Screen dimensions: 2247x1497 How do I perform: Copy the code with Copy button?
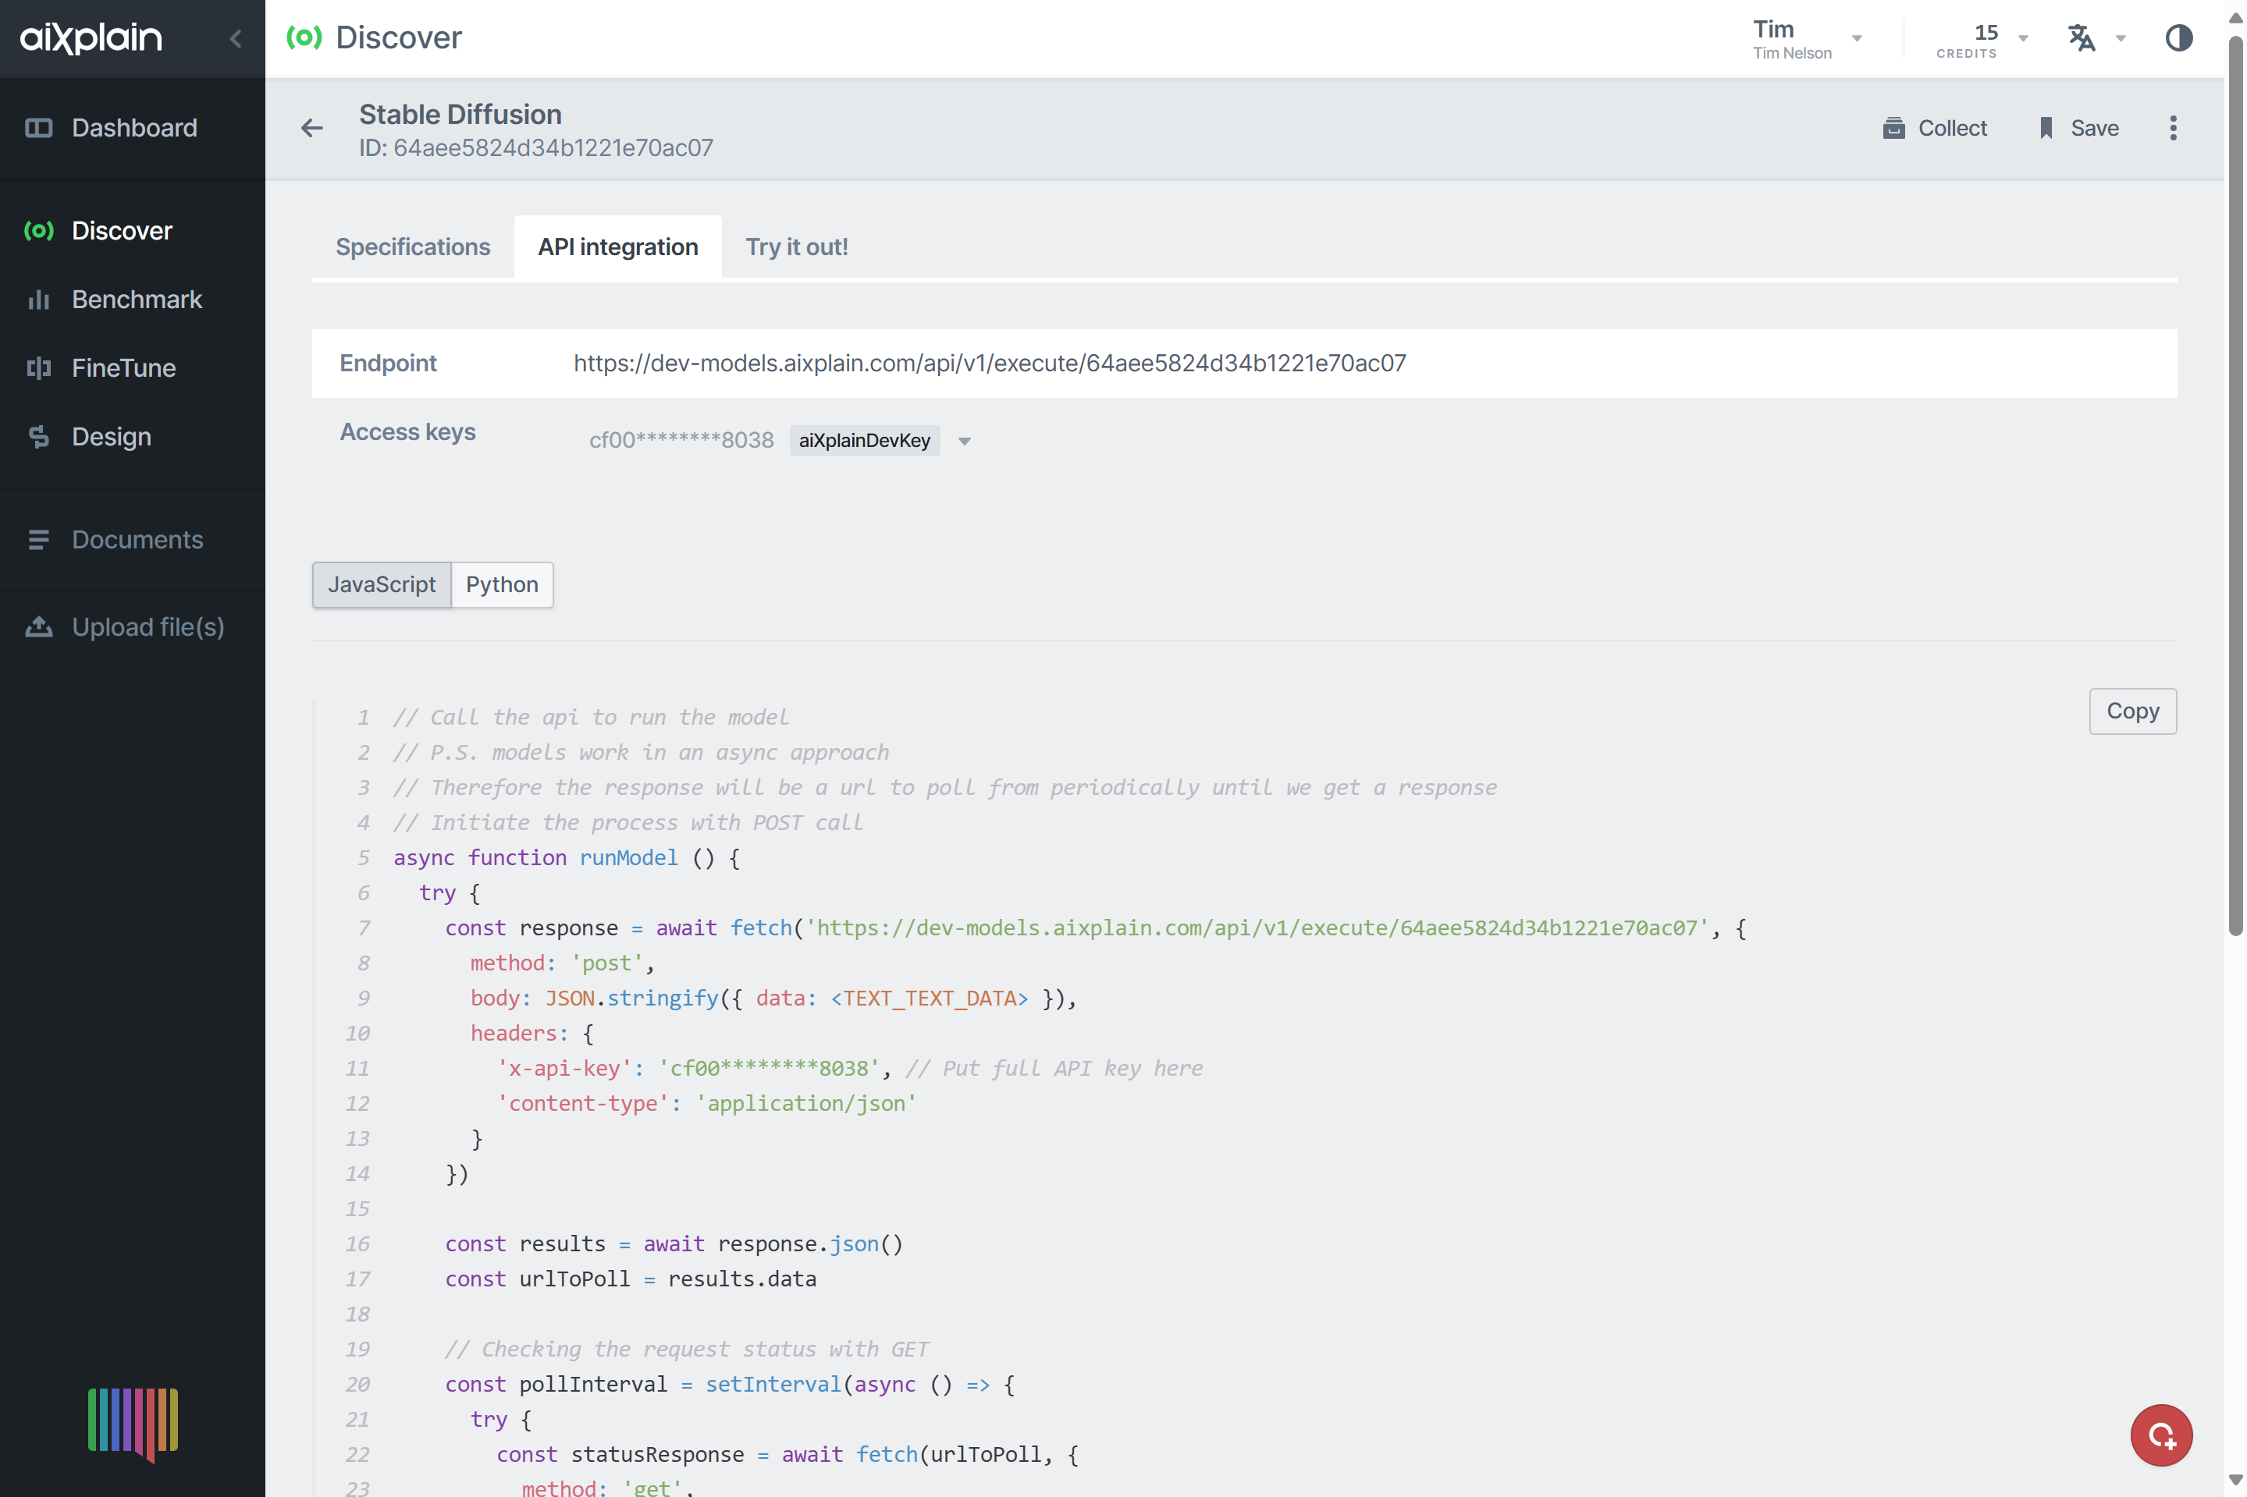tap(2132, 711)
